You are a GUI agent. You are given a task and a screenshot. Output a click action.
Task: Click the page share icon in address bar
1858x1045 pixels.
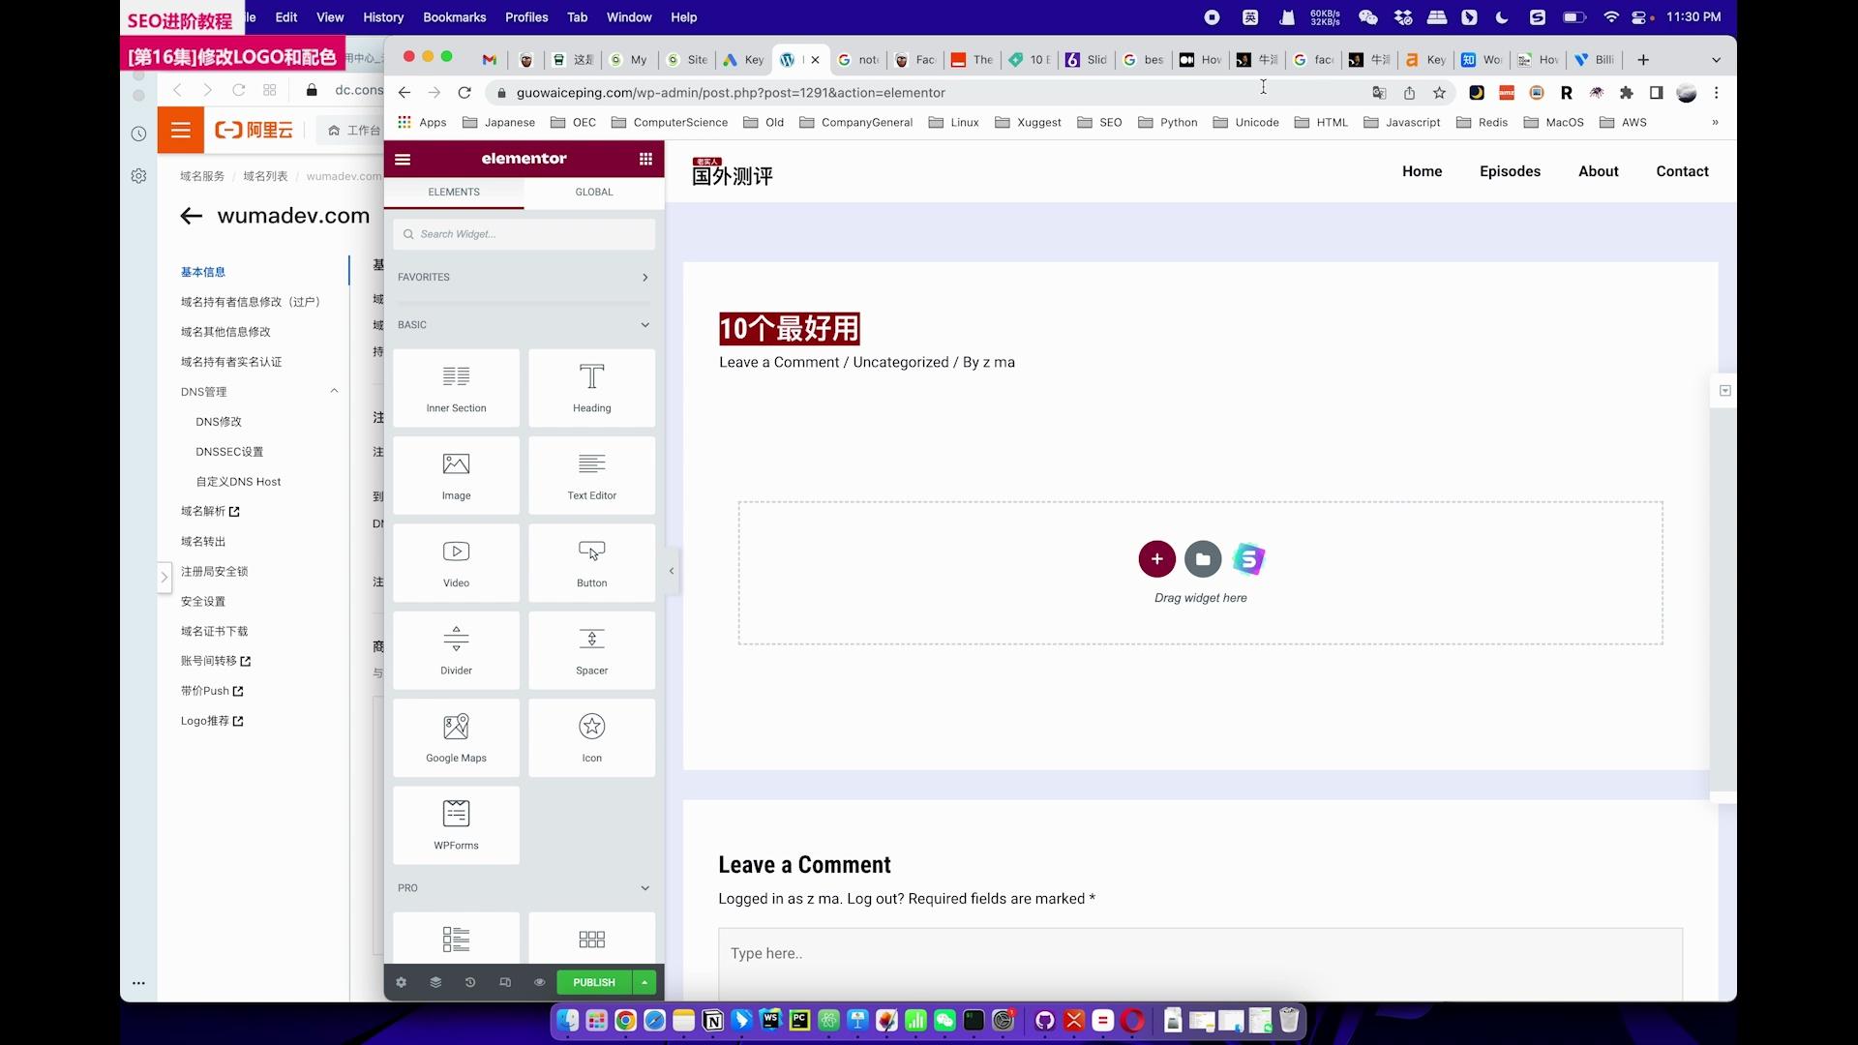click(1409, 93)
